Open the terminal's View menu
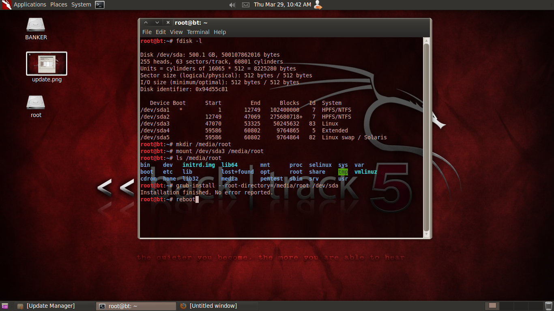Viewport: 554px width, 311px height. pos(176,32)
